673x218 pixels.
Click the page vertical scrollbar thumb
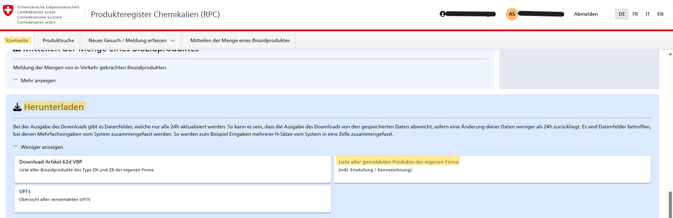click(670, 203)
